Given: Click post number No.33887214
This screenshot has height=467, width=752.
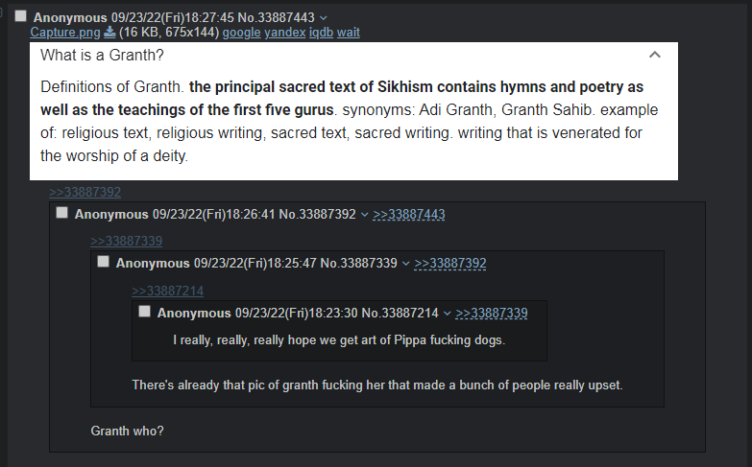Looking at the screenshot, I should (x=400, y=313).
